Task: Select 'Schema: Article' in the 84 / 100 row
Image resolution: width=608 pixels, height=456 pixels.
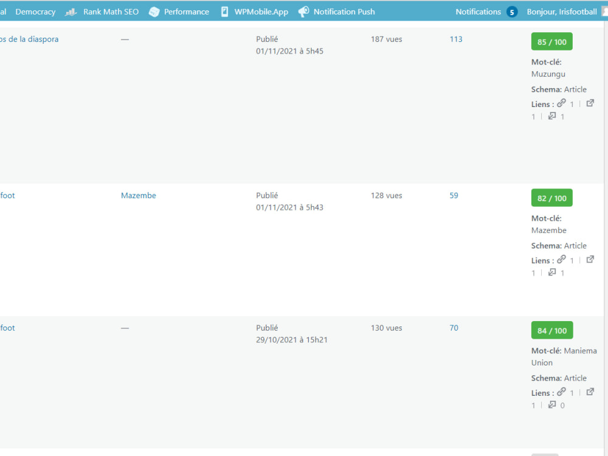Action: coord(559,378)
